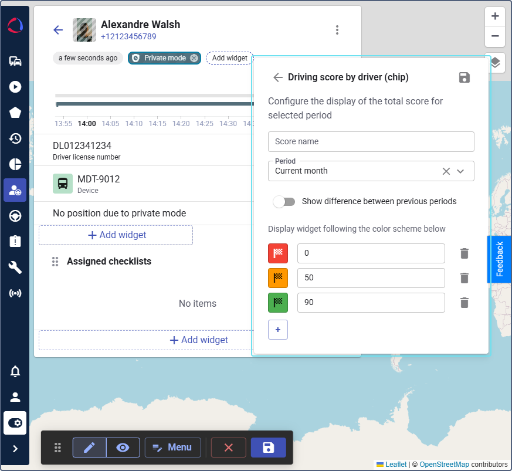
Task: Open the notifications bell icon
Action: (15, 371)
